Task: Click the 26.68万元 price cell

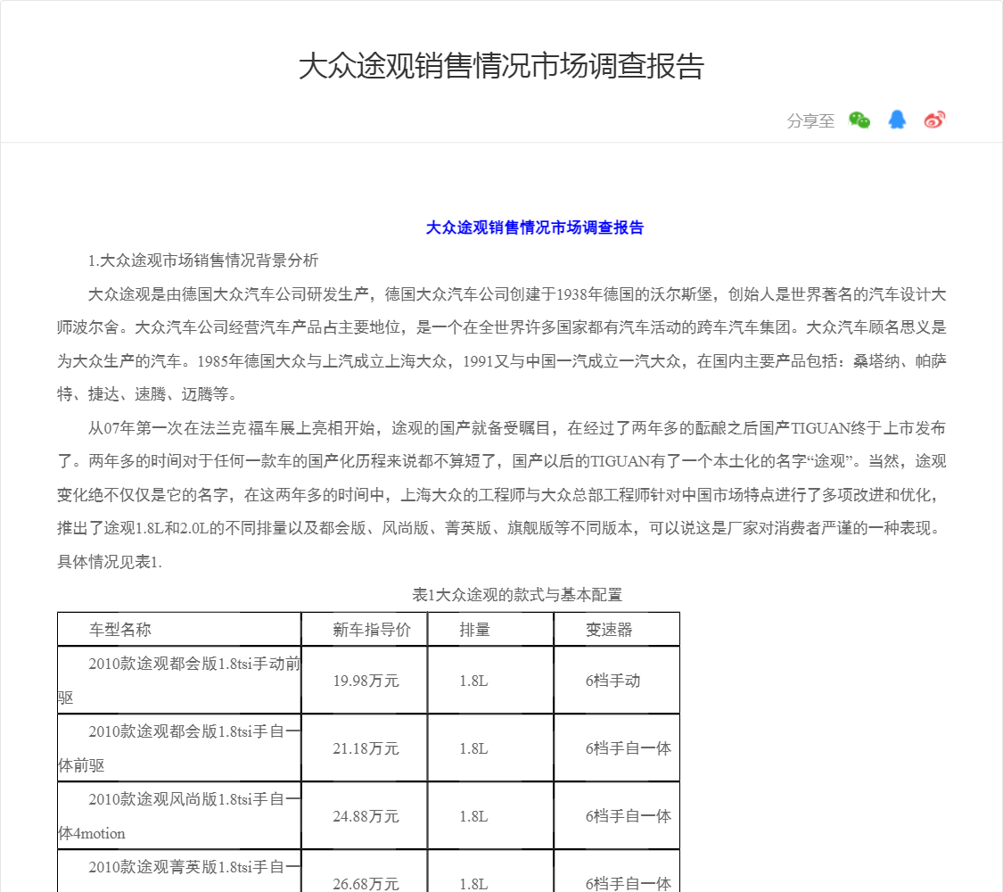Action: coord(364,871)
